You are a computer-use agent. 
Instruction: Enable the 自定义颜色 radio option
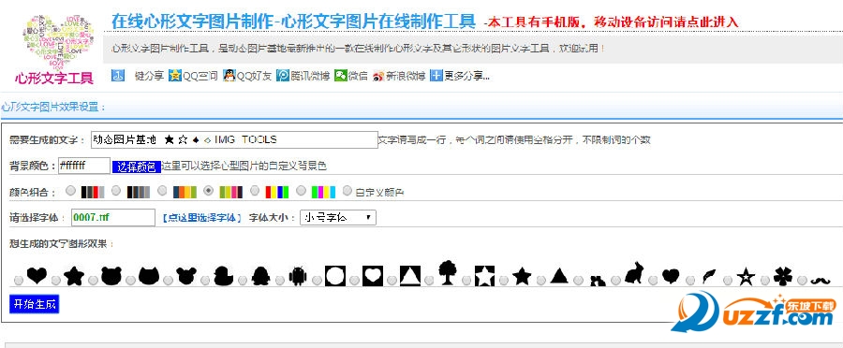pyautogui.click(x=348, y=191)
